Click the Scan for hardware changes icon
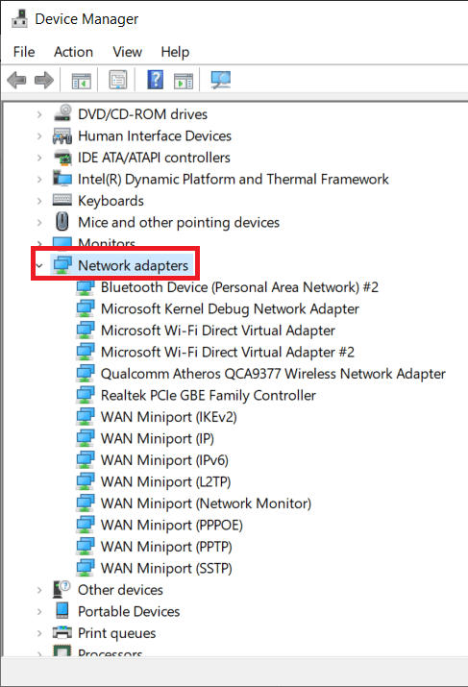468x687 pixels. pyautogui.click(x=221, y=80)
